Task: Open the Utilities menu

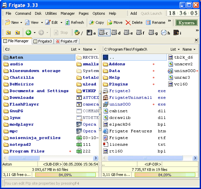Action: coord(51,13)
